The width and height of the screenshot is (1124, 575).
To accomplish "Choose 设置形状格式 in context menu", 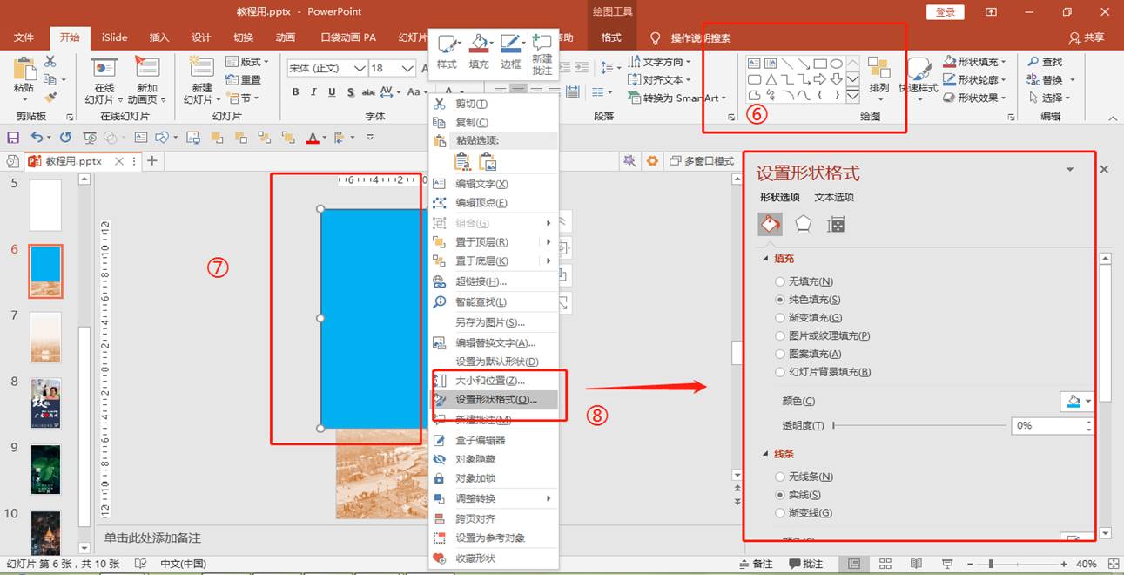I will [496, 400].
